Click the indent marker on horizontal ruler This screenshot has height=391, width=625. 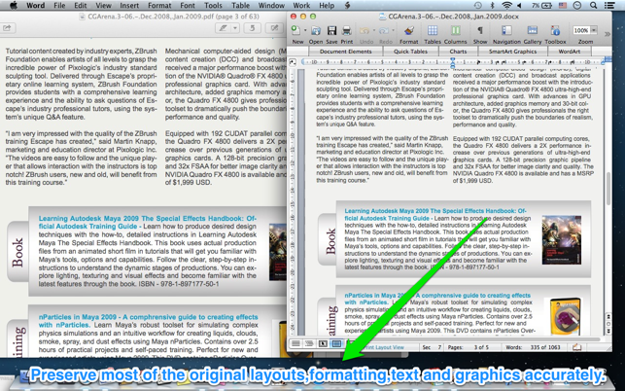(x=452, y=62)
